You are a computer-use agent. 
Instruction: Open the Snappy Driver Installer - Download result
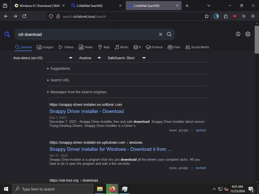(87, 111)
